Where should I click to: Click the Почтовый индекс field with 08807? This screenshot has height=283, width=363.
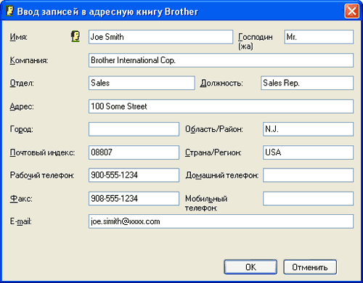point(134,152)
